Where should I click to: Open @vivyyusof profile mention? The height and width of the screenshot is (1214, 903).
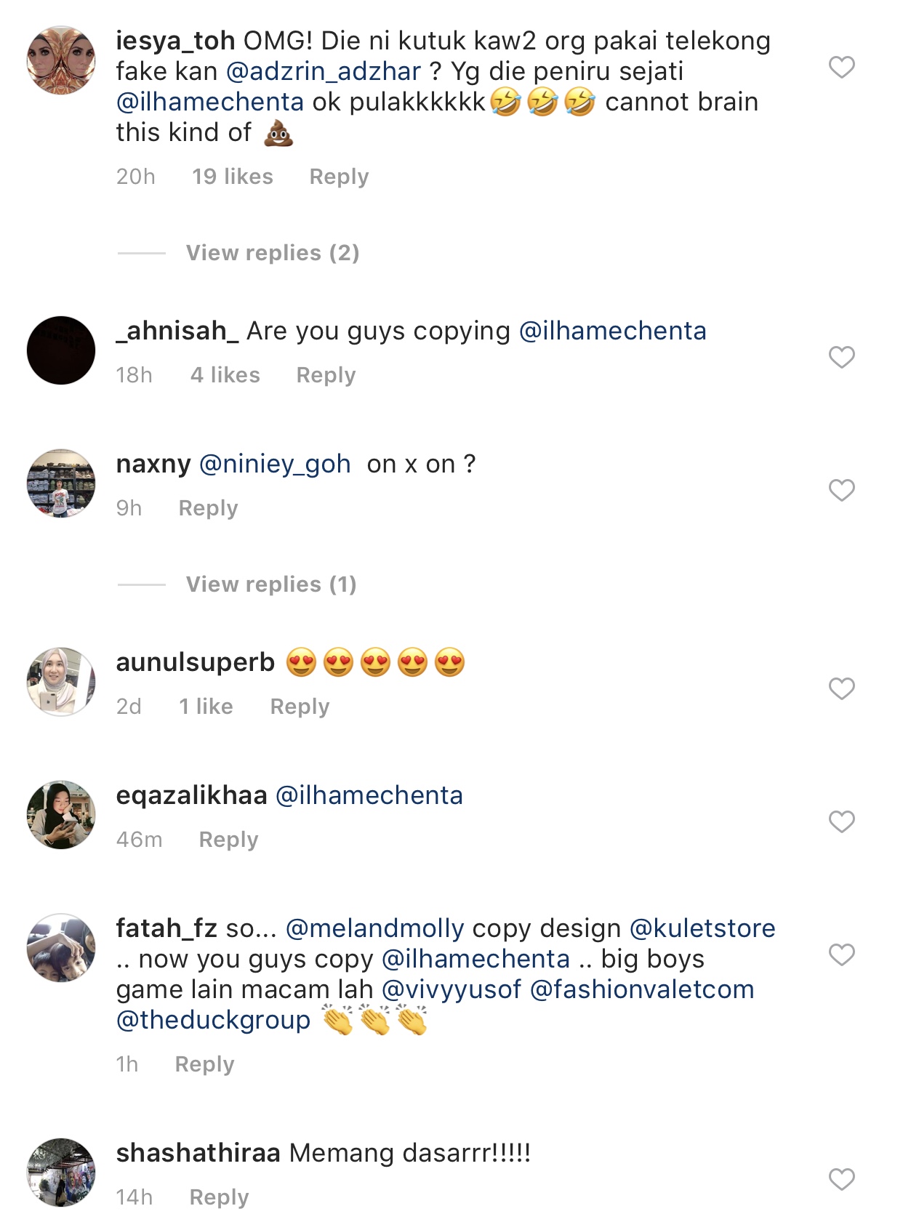pyautogui.click(x=451, y=989)
